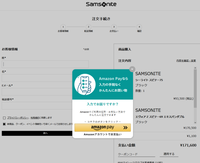Screen dimensions: 200x163
Task: Click the シーライト スピナー75 product name
Action: [149, 80]
